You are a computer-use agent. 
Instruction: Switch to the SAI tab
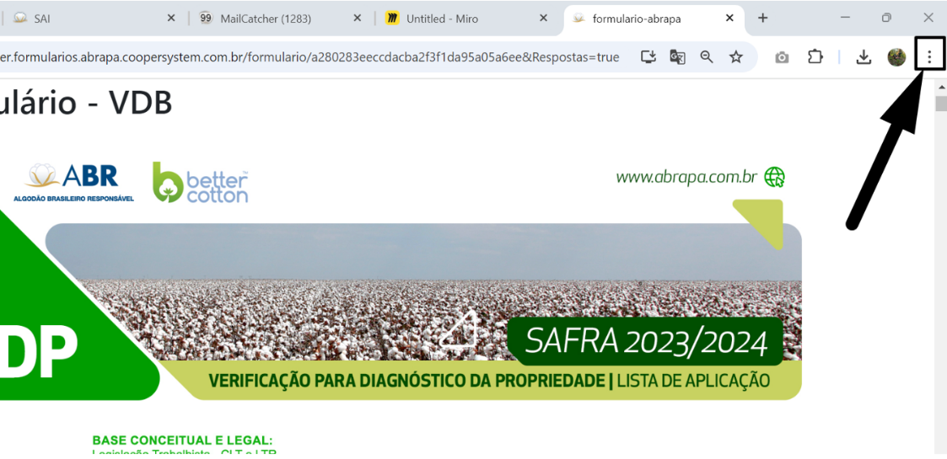pos(84,18)
